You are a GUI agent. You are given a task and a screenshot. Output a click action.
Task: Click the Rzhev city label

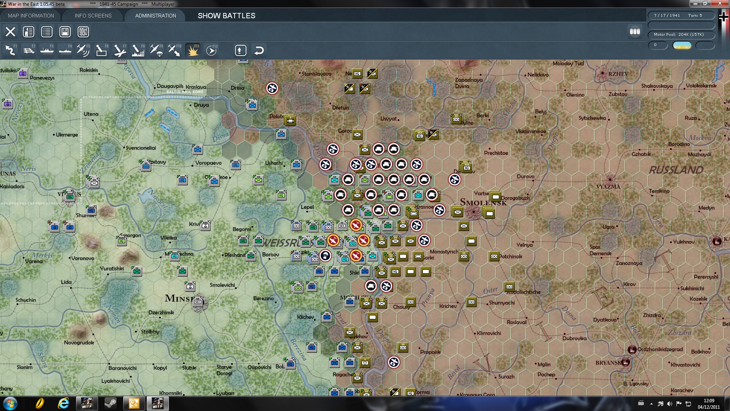[618, 74]
